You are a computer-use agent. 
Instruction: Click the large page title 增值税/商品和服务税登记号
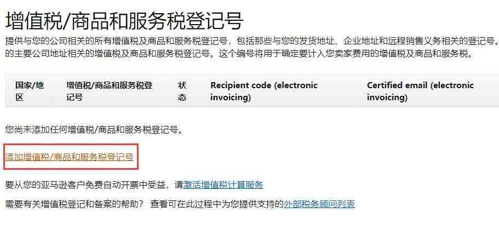click(x=125, y=20)
